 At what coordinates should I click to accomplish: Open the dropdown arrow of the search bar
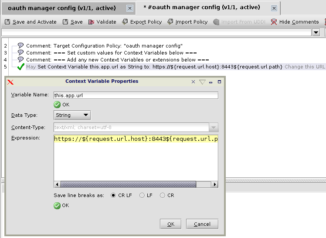tap(316, 33)
